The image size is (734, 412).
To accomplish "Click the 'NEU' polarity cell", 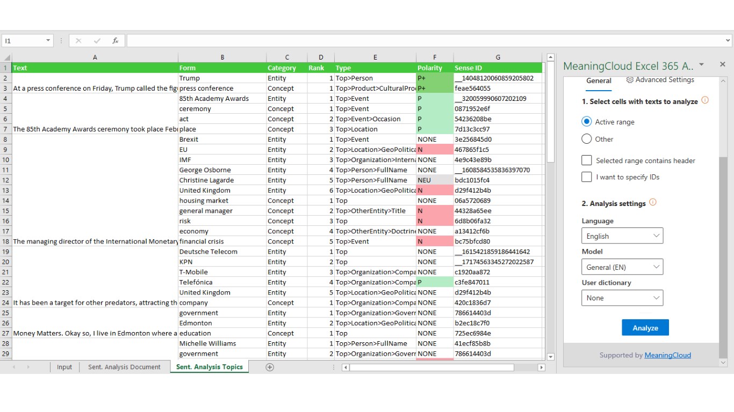I will (x=435, y=180).
